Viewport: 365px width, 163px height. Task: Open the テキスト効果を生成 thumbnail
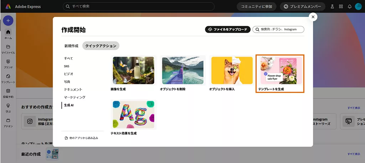coord(134,114)
